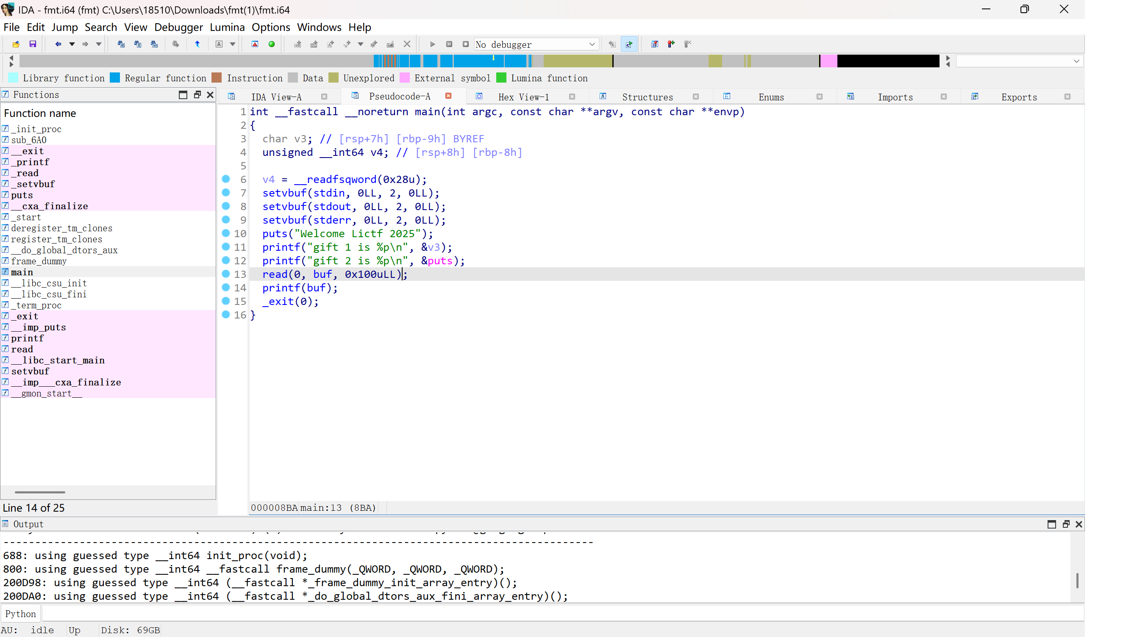
Task: Click the grey X delete icon
Action: (407, 44)
